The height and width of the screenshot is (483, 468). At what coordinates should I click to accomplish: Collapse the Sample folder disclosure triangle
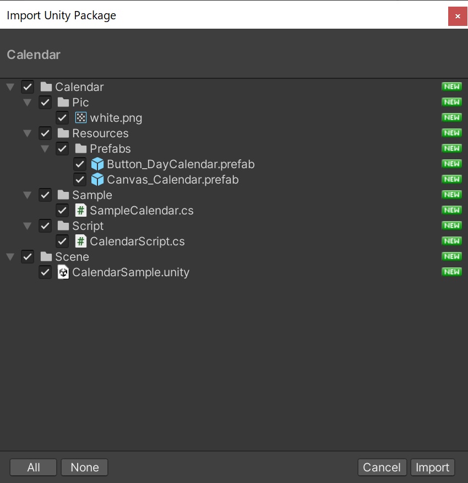tap(27, 195)
